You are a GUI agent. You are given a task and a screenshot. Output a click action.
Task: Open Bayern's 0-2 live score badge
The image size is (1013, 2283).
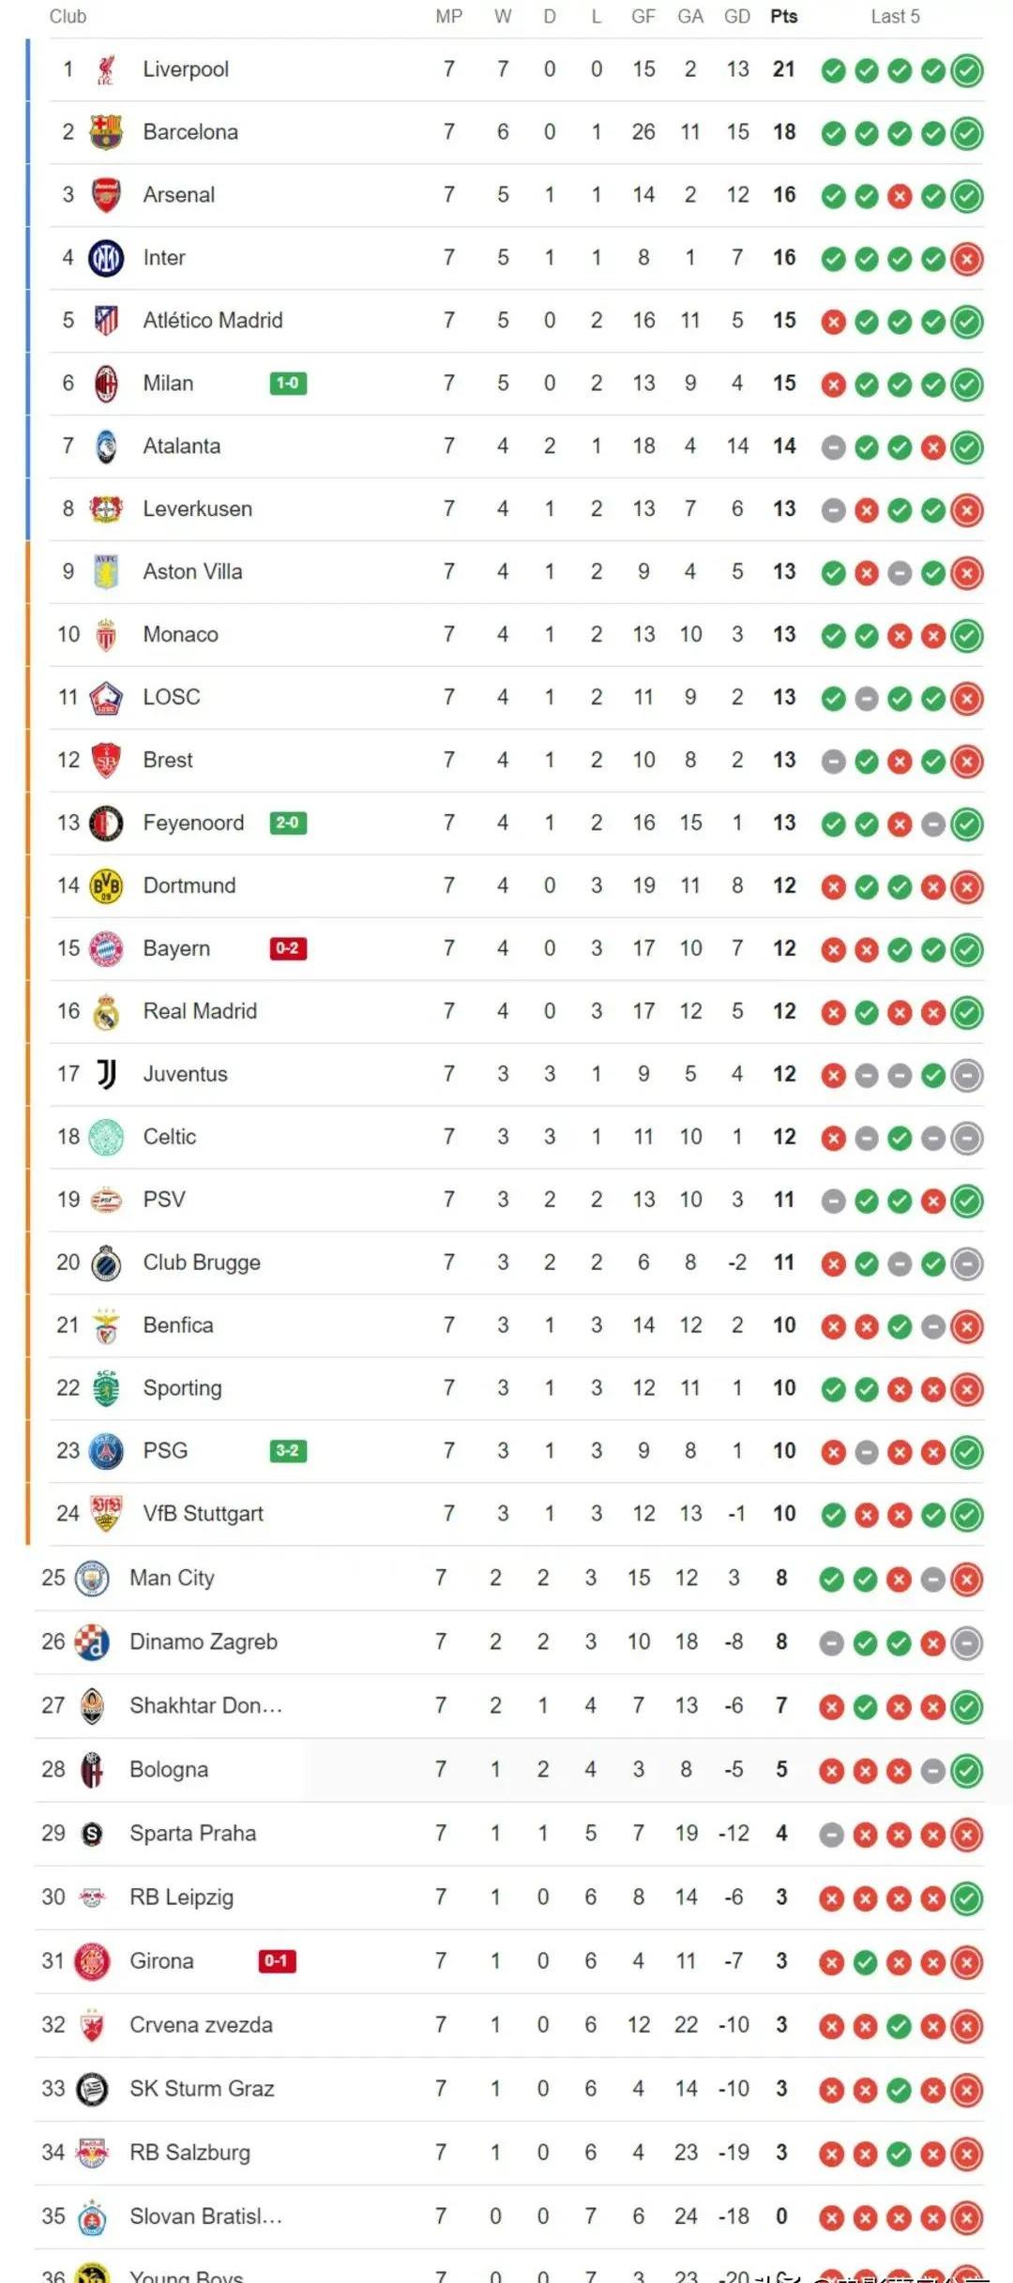[x=288, y=948]
